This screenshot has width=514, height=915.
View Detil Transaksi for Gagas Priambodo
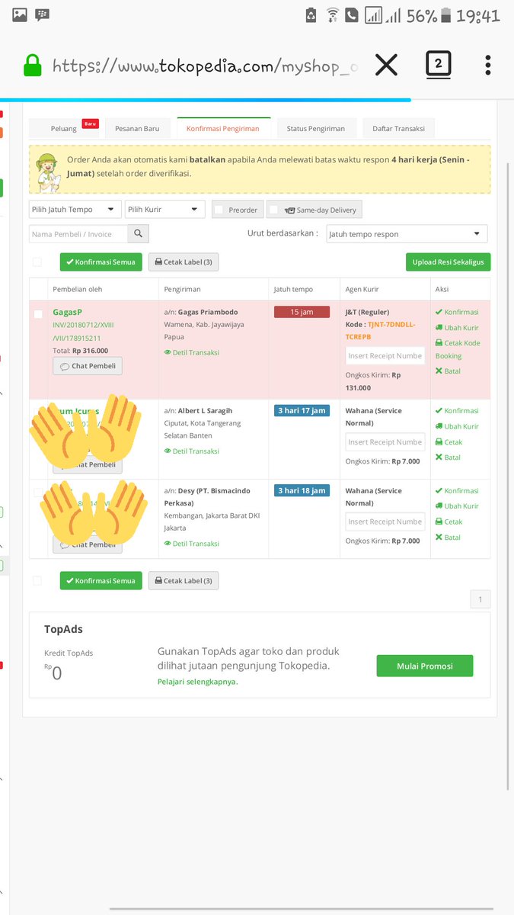coord(191,352)
